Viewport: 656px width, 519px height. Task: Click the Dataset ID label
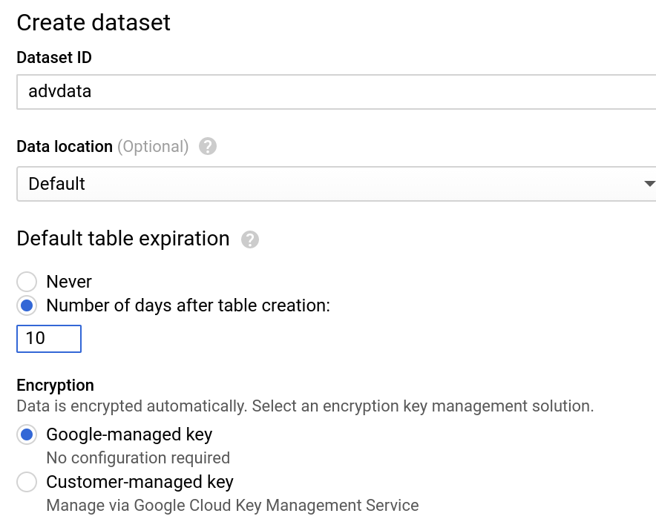click(53, 57)
